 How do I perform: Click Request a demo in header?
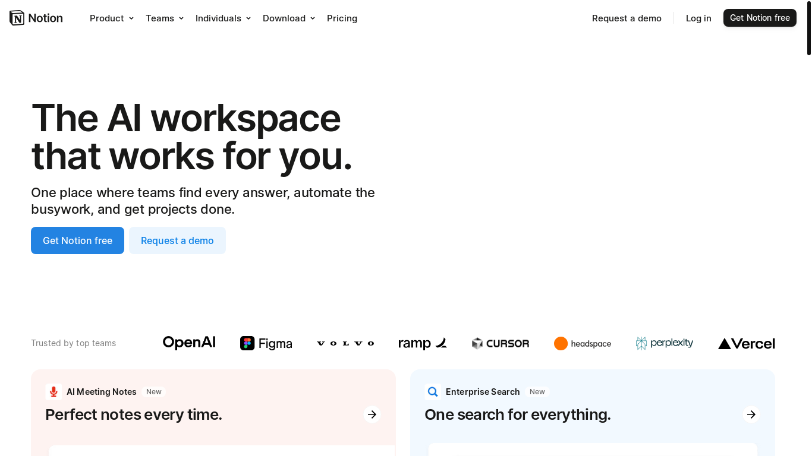tap(627, 18)
